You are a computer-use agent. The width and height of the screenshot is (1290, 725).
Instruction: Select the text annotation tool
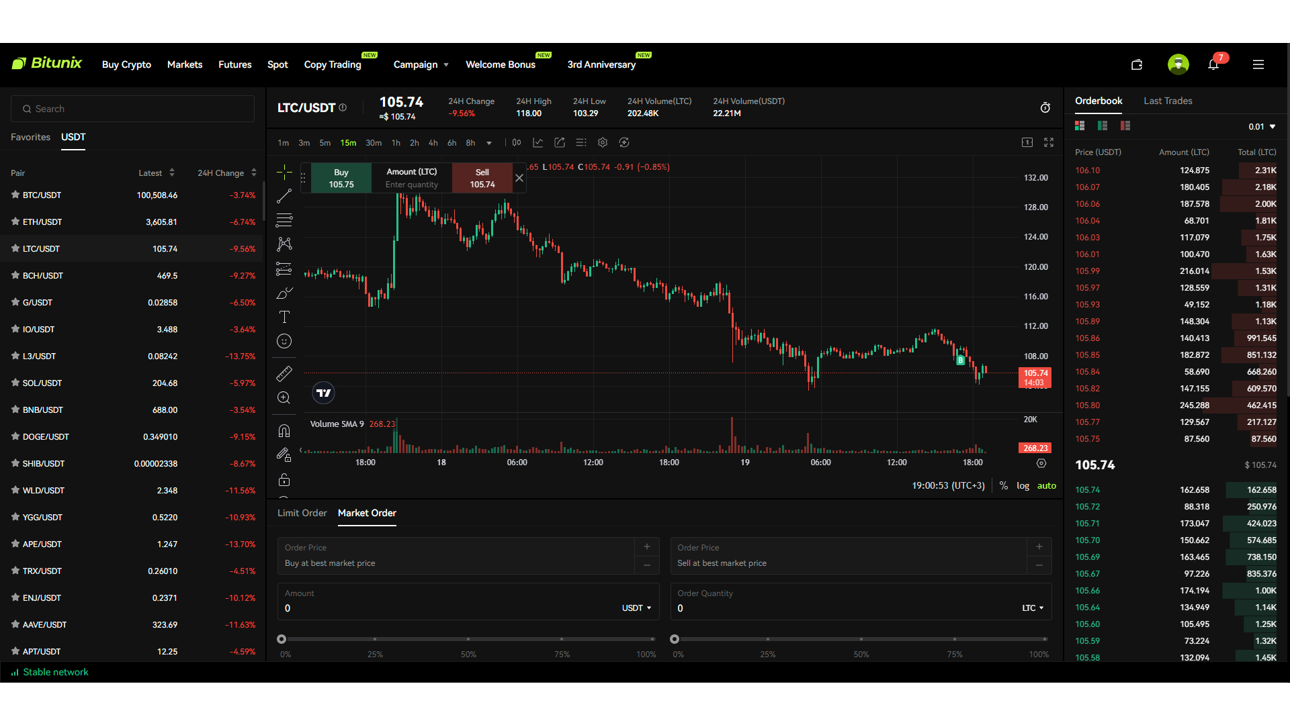pos(284,317)
